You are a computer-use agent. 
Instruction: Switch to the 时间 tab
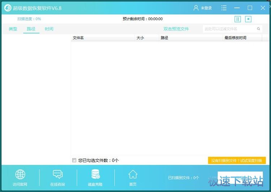tap(49, 29)
